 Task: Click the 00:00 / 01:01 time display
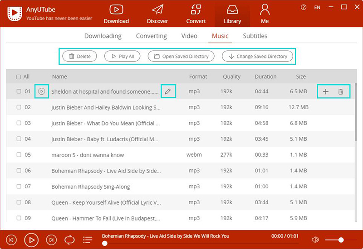(285, 236)
